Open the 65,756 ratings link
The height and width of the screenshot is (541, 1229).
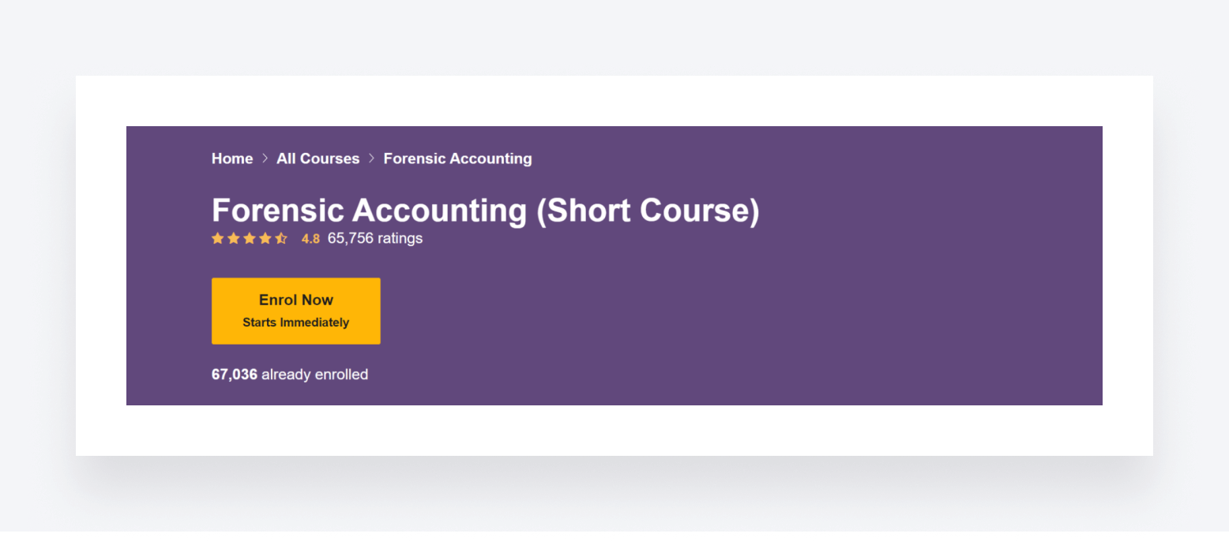coord(375,238)
